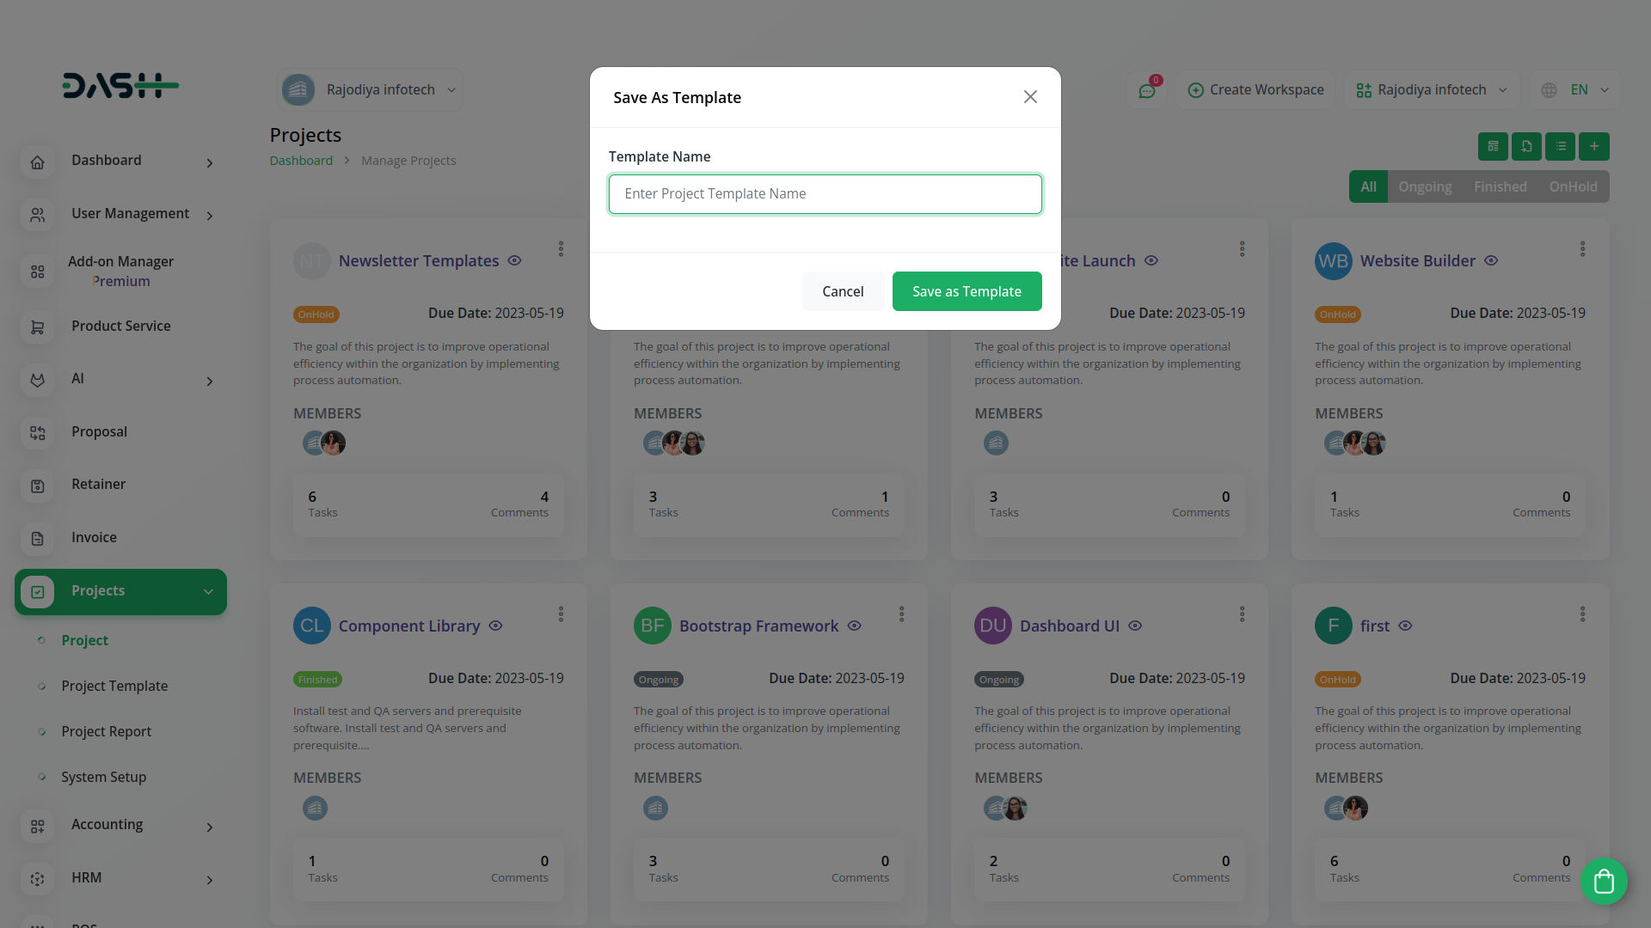Select the Ongoing filter tab
This screenshot has height=928, width=1651.
pyautogui.click(x=1424, y=186)
